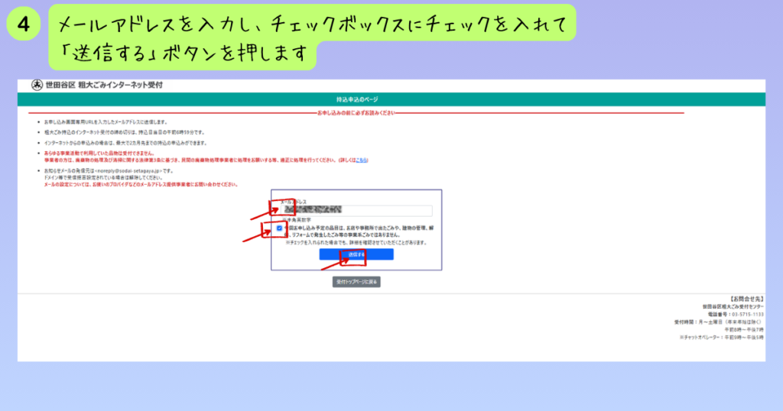Click the line starting あらゆる事業活動で利用していた
The width and height of the screenshot is (783, 411).
click(99, 153)
